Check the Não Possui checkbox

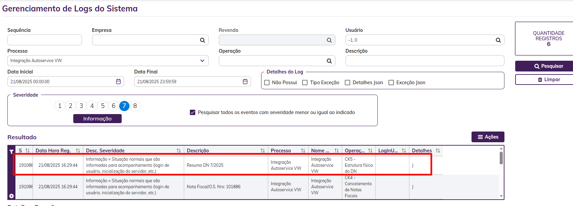267,83
